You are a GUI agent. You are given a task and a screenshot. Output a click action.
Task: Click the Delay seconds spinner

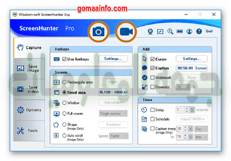point(187,110)
